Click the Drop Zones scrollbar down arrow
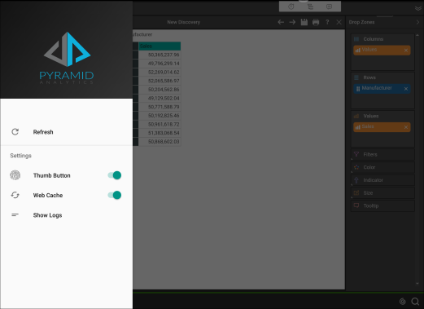424x309 pixels. point(417,284)
